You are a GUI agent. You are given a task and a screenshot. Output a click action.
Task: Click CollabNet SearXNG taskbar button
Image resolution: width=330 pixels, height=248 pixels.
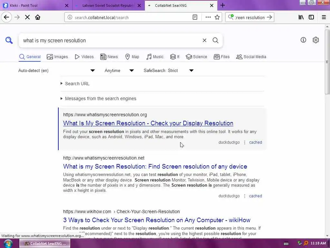(x=45, y=243)
